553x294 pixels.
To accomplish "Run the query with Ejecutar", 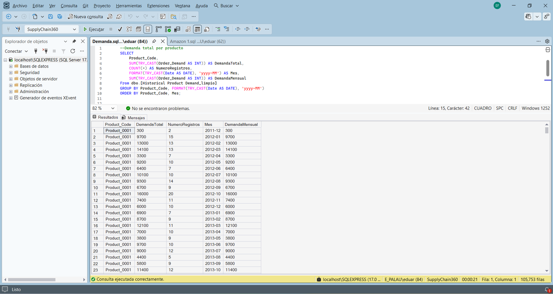I will (94, 29).
